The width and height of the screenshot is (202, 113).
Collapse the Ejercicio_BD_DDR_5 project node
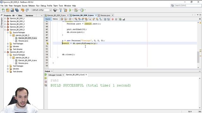[5, 30]
